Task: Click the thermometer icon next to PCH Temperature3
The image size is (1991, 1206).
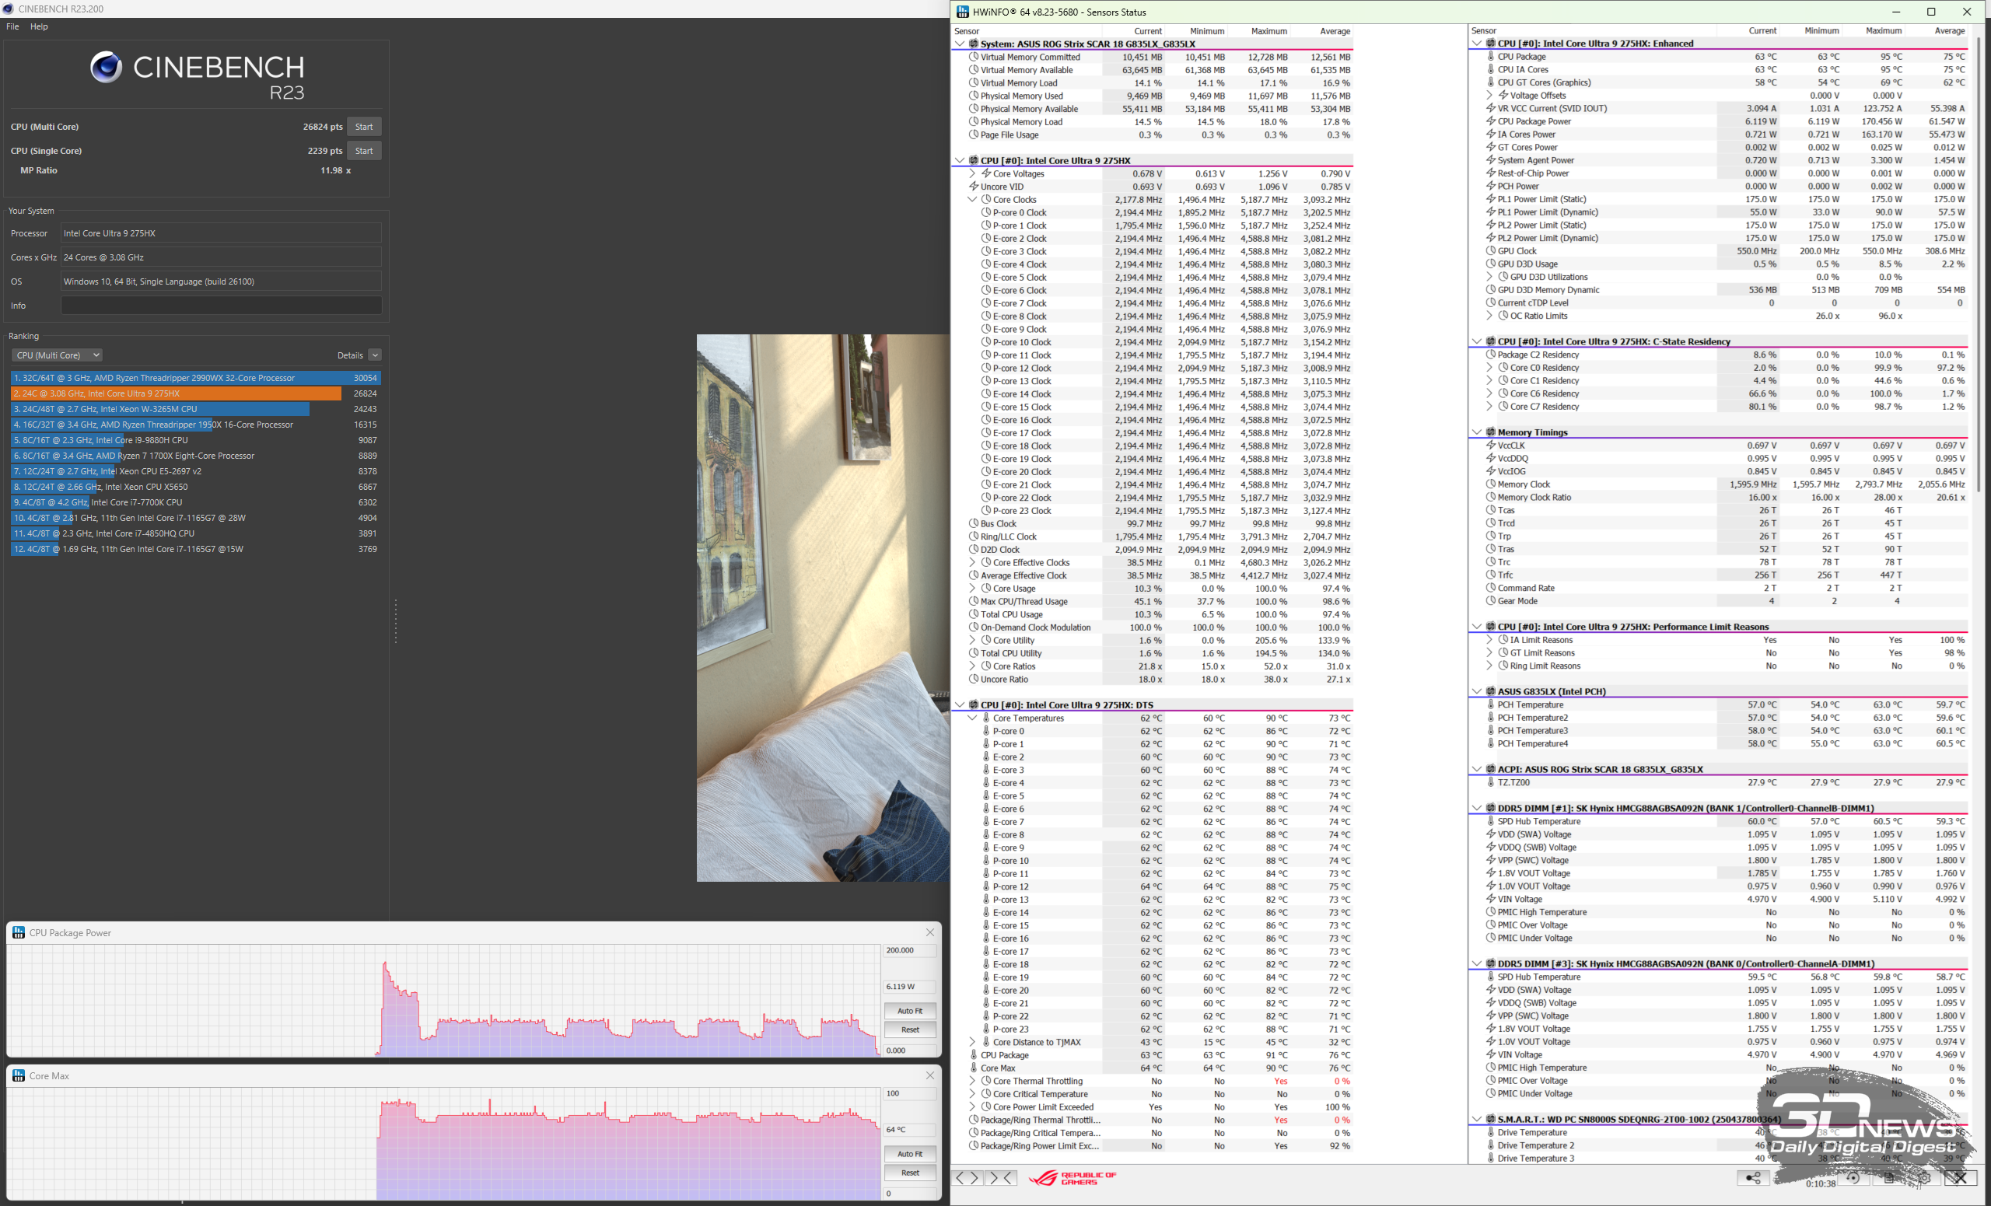Action: tap(1491, 730)
